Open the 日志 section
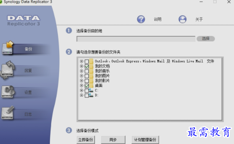The width and height of the screenshot is (234, 144). [x=28, y=114]
